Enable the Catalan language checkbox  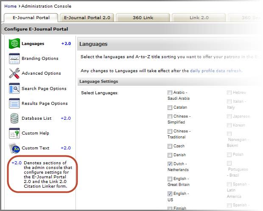[x=170, y=107]
